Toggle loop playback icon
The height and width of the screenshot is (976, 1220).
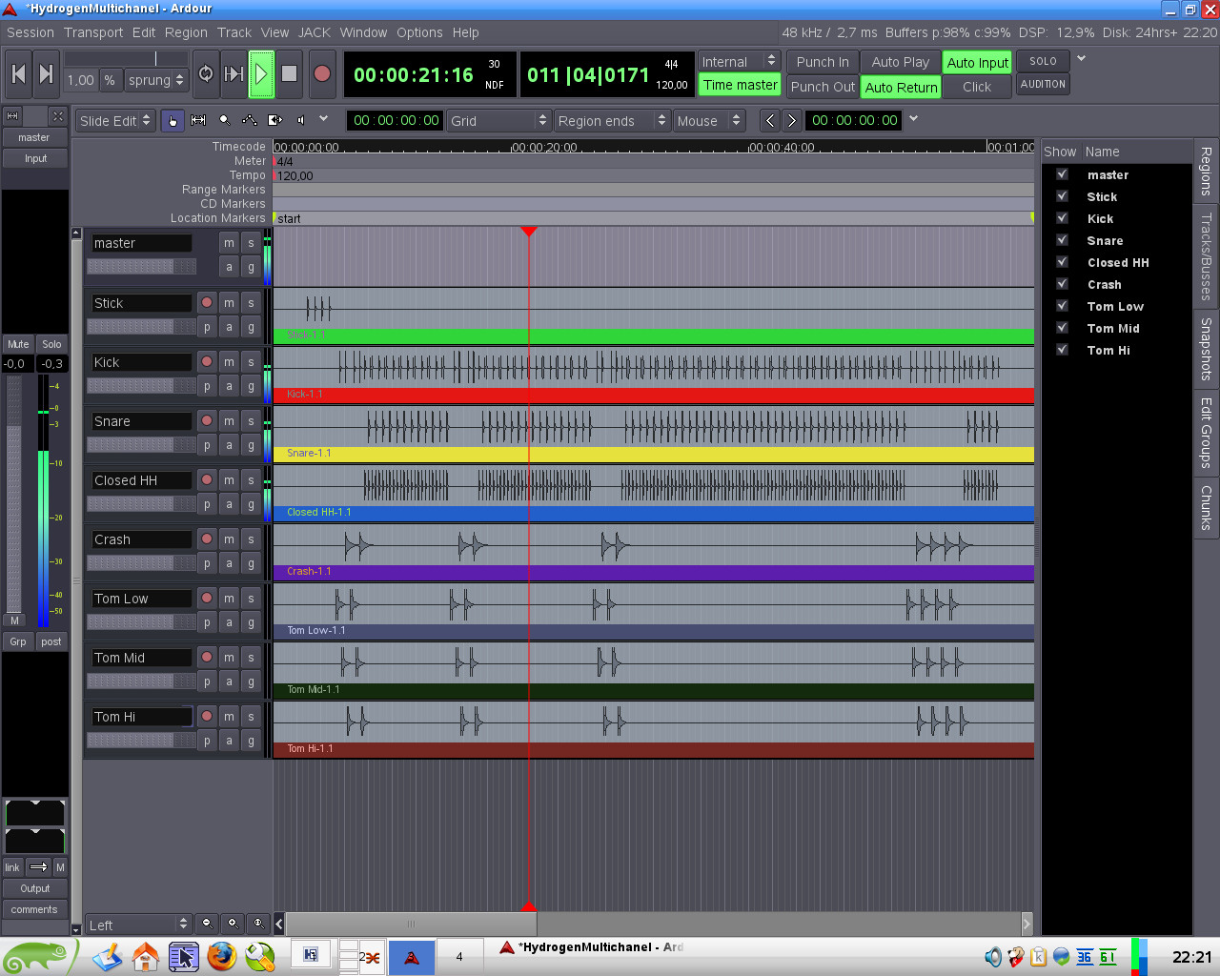[206, 74]
